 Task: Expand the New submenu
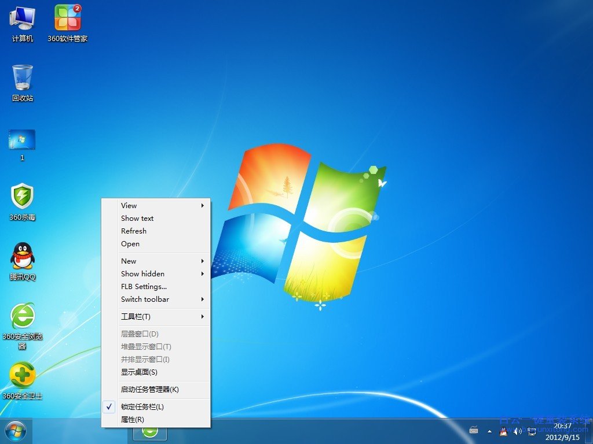tap(129, 261)
